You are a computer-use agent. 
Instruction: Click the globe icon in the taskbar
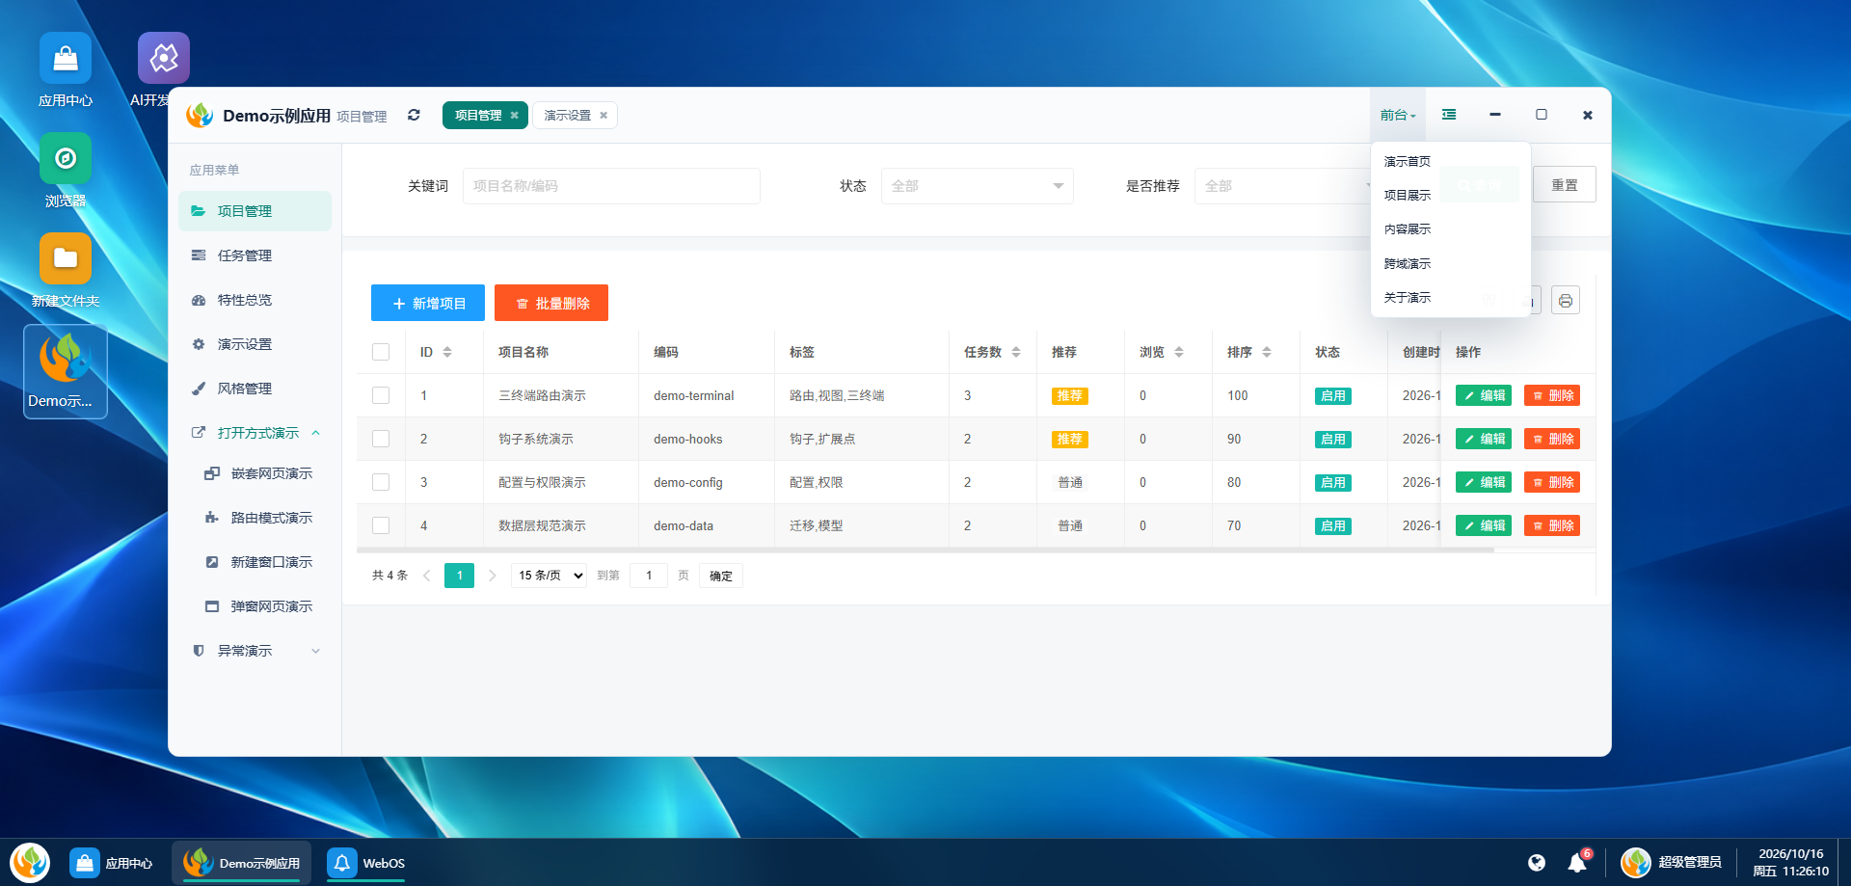coord(1537,863)
